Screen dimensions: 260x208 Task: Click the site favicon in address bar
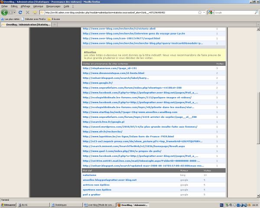pos(42,13)
